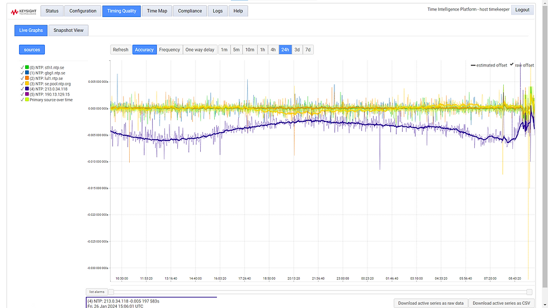This screenshot has width=548, height=308.
Task: Open the Status tab
Action: coord(52,11)
